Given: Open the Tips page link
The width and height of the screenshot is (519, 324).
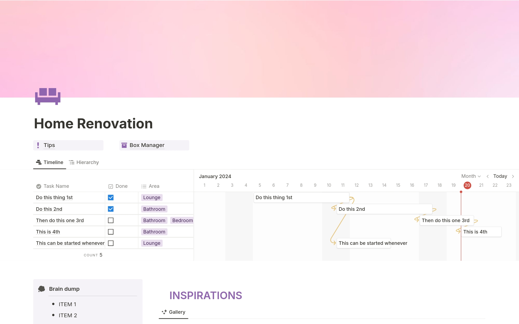Looking at the screenshot, I should tap(49, 145).
